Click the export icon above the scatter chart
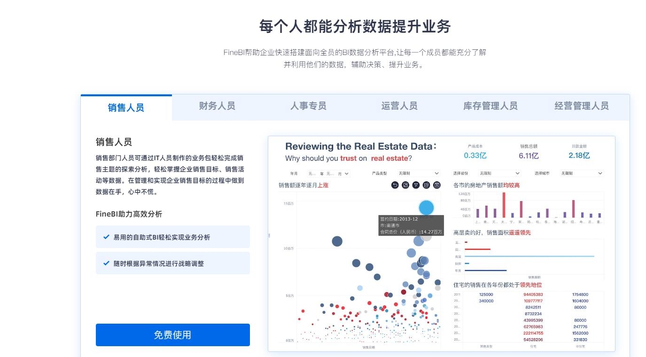The image size is (646, 357). 437,186
